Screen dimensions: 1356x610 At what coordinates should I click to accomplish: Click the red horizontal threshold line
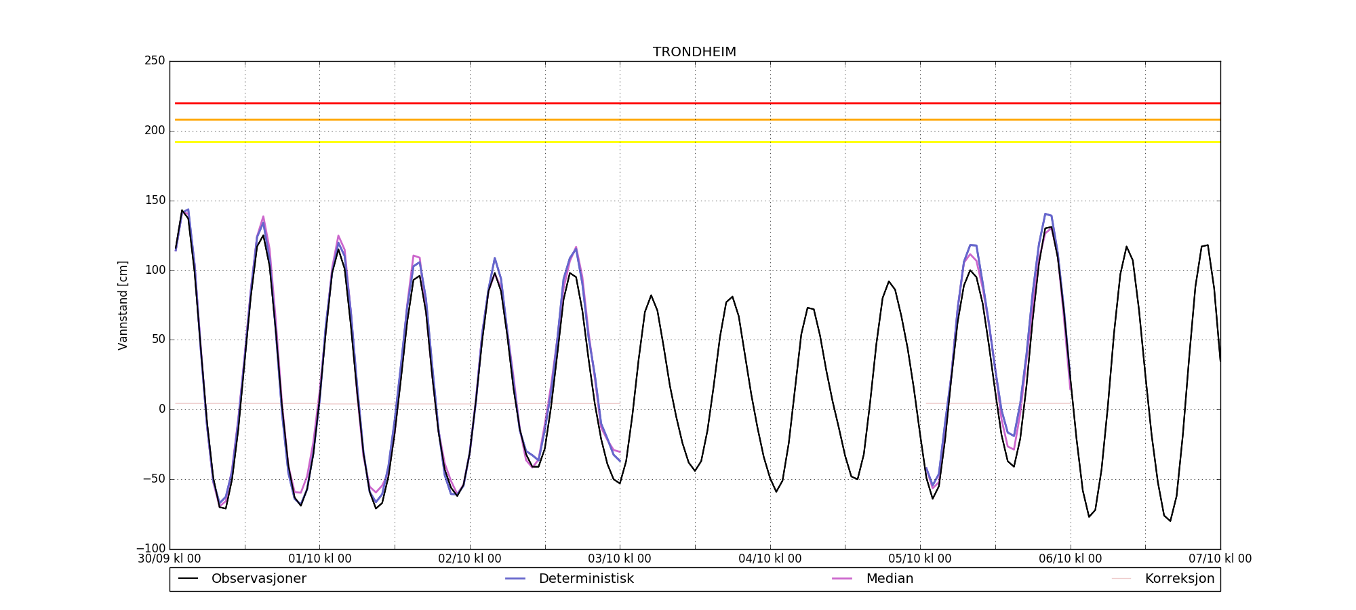coord(698,103)
